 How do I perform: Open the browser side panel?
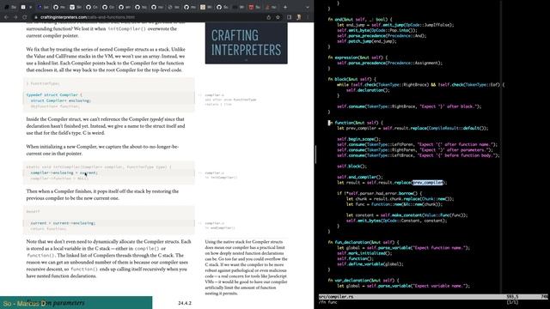pyautogui.click(x=289, y=17)
